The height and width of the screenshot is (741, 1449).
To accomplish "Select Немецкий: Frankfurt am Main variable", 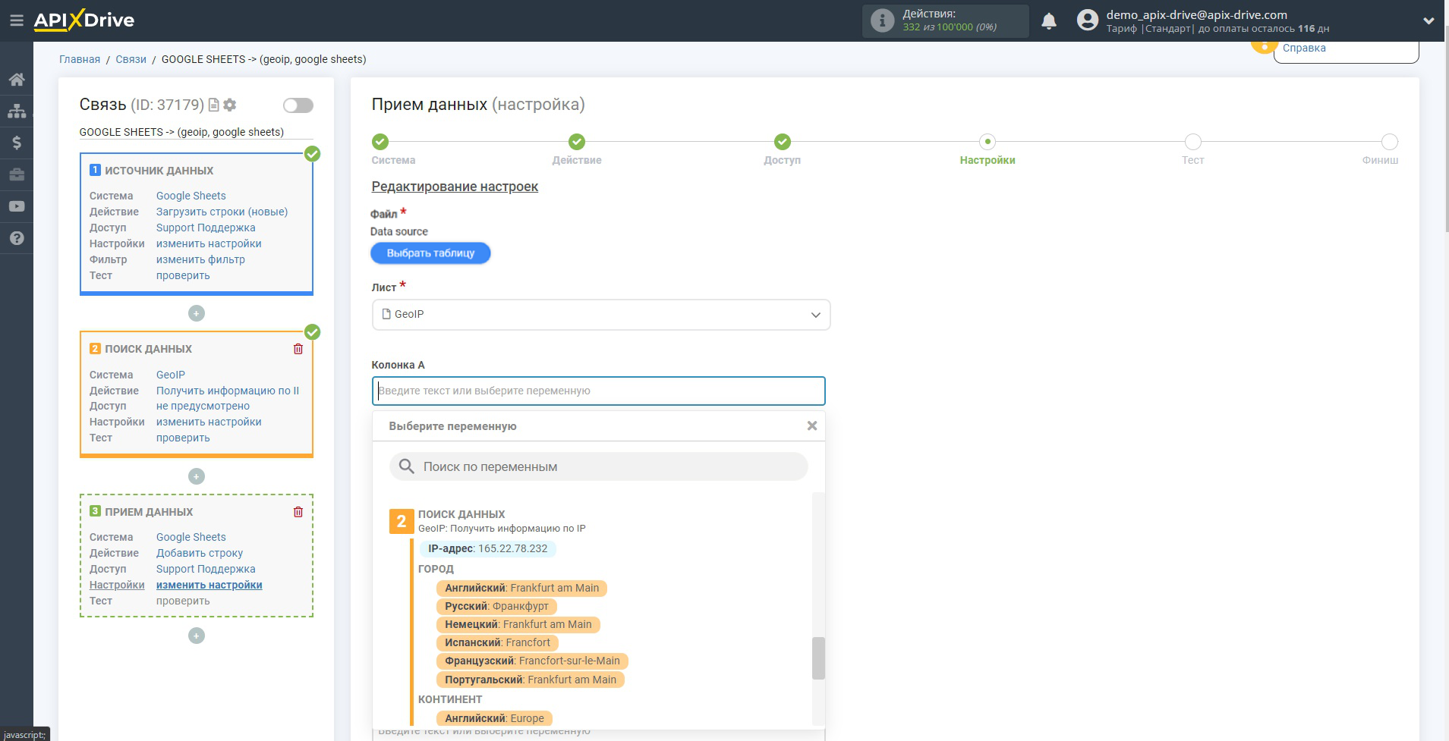I will pyautogui.click(x=518, y=624).
